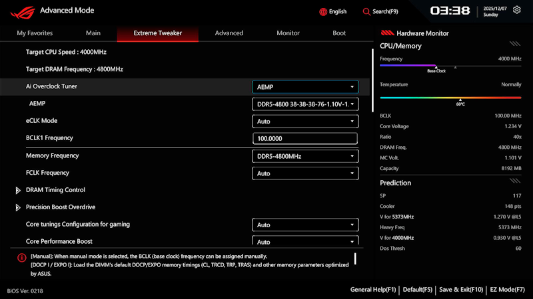Click the ROG logo icon
Screen dimensions: 533x299
(23, 13)
